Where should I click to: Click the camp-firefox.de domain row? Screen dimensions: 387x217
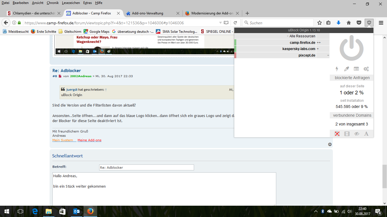tap(282, 43)
